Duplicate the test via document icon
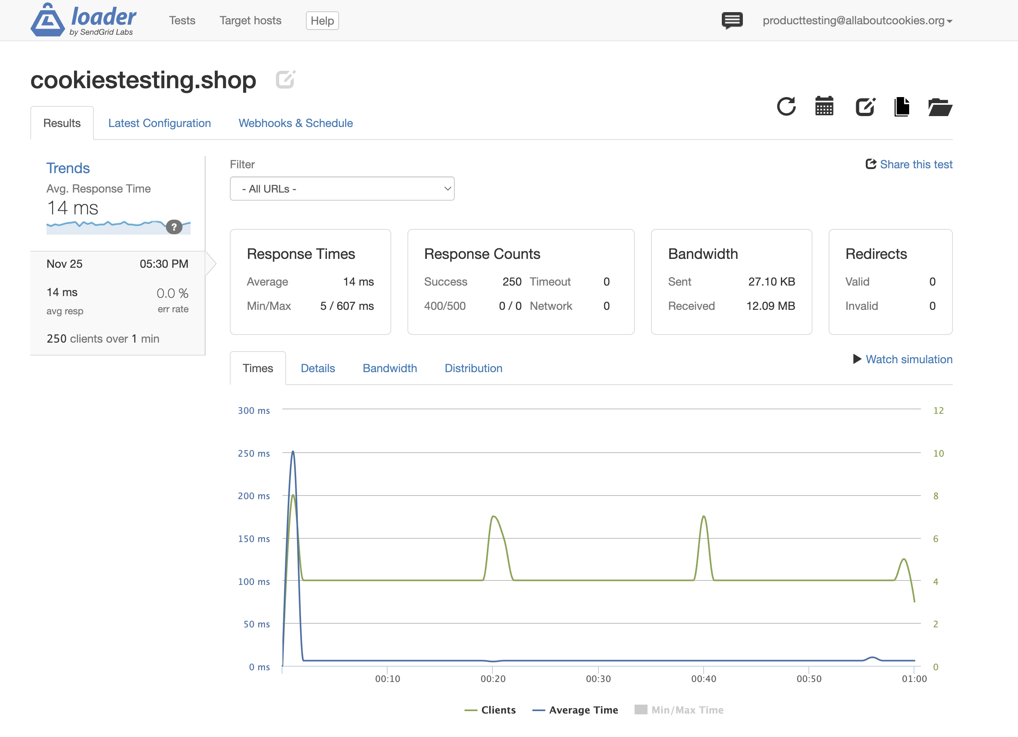This screenshot has height=737, width=1018. pos(902,107)
